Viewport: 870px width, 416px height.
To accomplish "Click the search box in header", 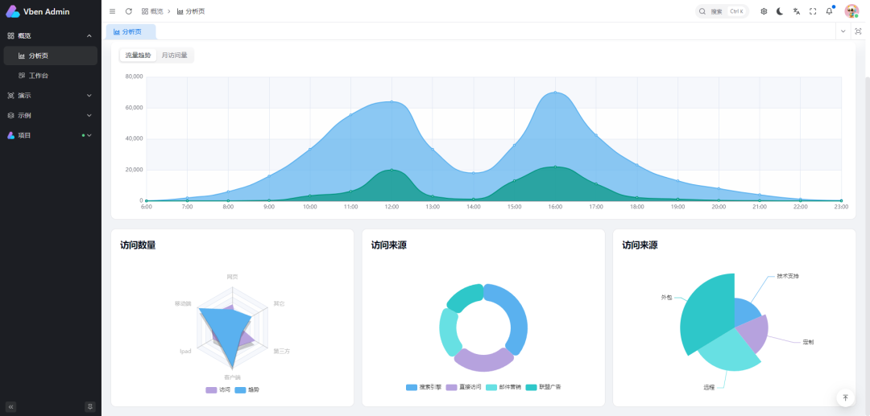I will (721, 11).
